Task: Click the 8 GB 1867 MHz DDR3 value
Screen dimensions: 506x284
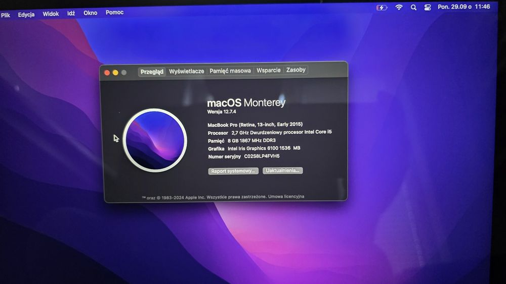Action: point(251,141)
